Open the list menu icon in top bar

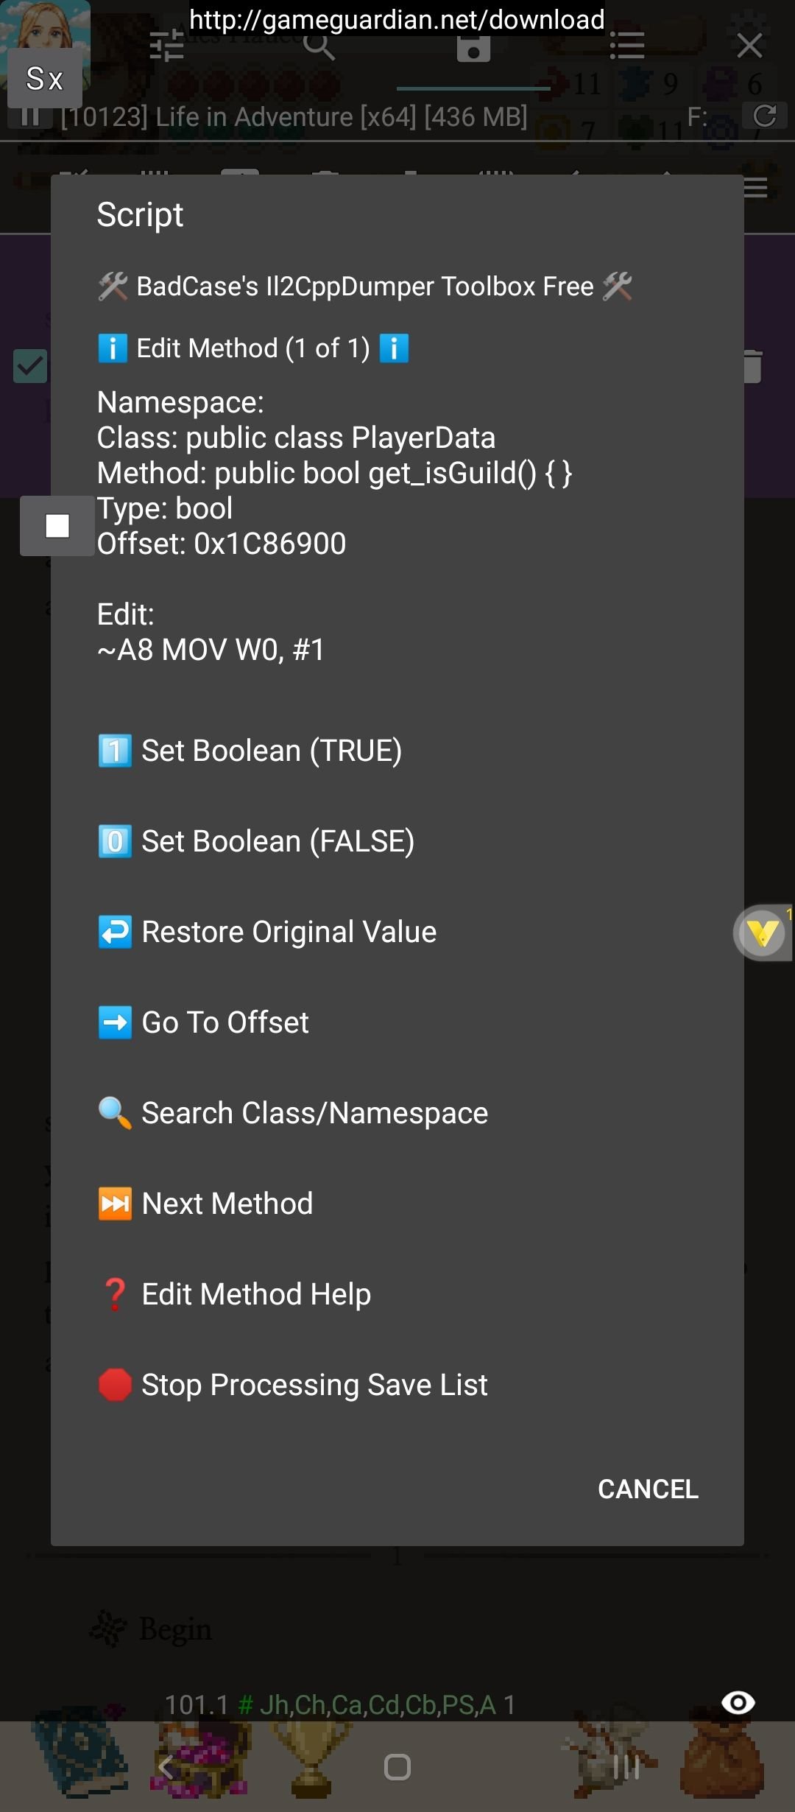[x=627, y=46]
